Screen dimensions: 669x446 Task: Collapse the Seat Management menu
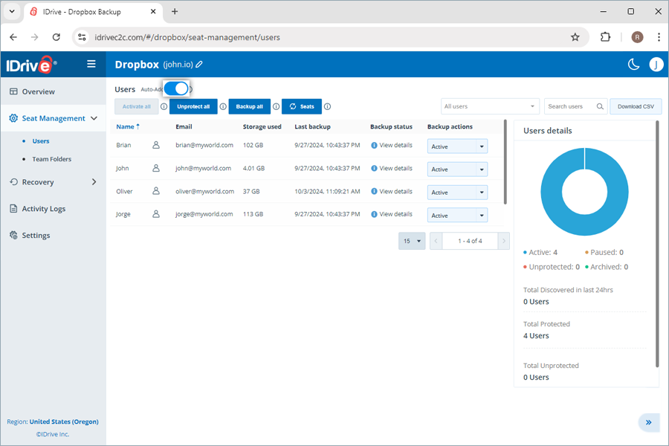coord(94,118)
